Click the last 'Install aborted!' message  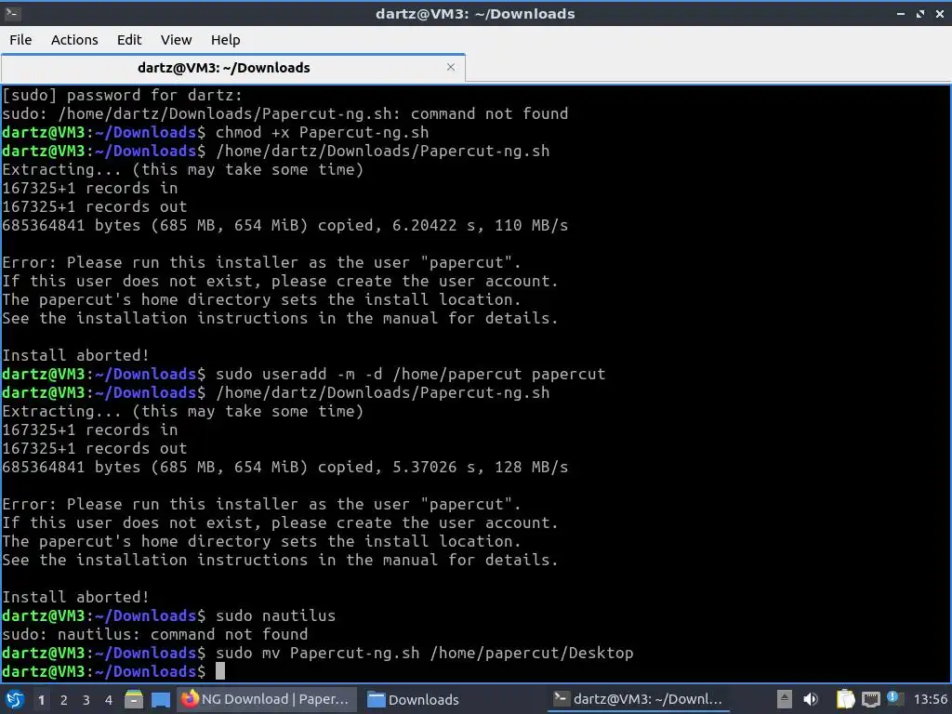click(75, 598)
